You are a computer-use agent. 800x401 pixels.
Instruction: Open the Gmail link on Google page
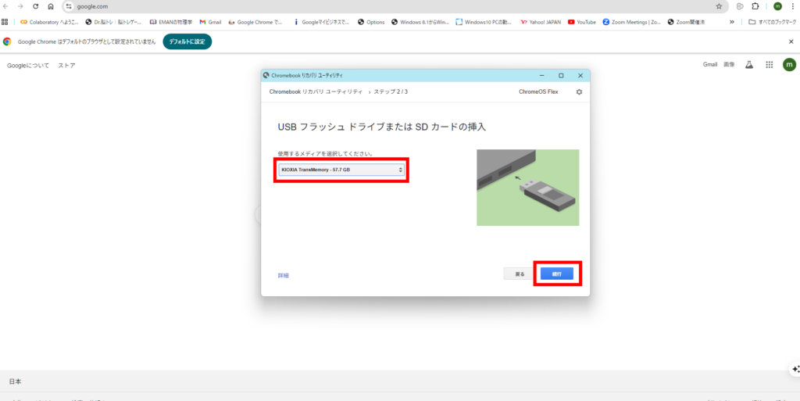click(710, 65)
